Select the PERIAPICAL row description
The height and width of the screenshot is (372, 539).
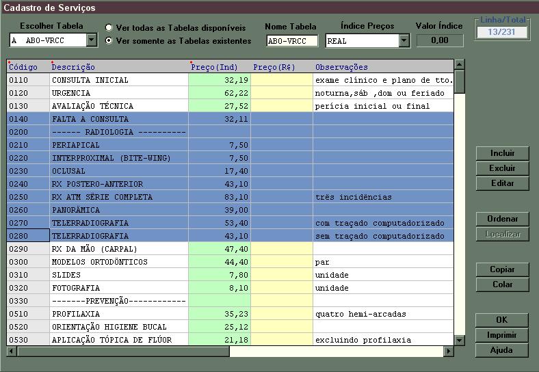pos(119,145)
